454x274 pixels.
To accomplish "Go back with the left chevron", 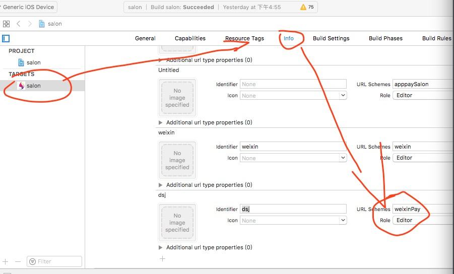I will [x=19, y=24].
